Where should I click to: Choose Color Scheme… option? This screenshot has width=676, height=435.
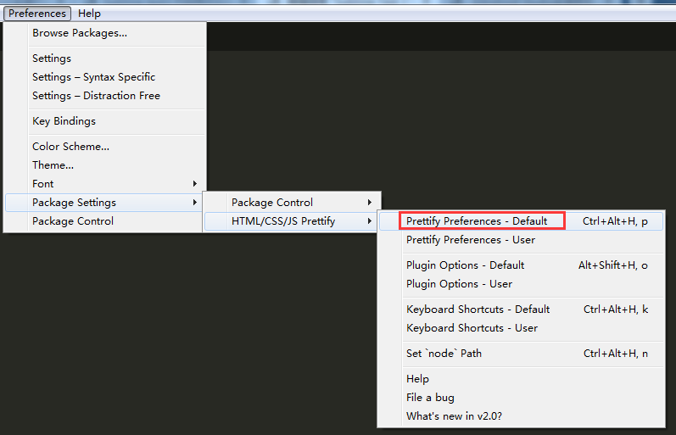tap(105, 147)
